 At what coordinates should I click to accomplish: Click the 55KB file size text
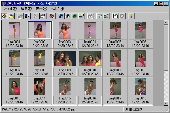[37, 109]
